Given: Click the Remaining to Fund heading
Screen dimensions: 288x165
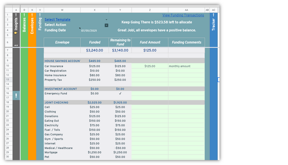Looking at the screenshot, I should click(120, 42).
